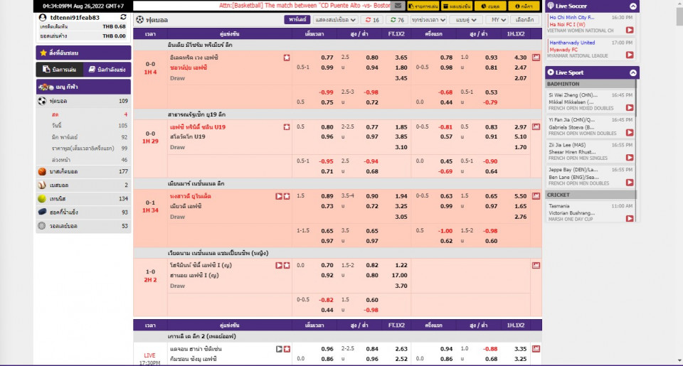Image resolution: width=683 pixels, height=366 pixels.
Task: Play Si Wei Zheng badminton match video
Action: [x=630, y=107]
